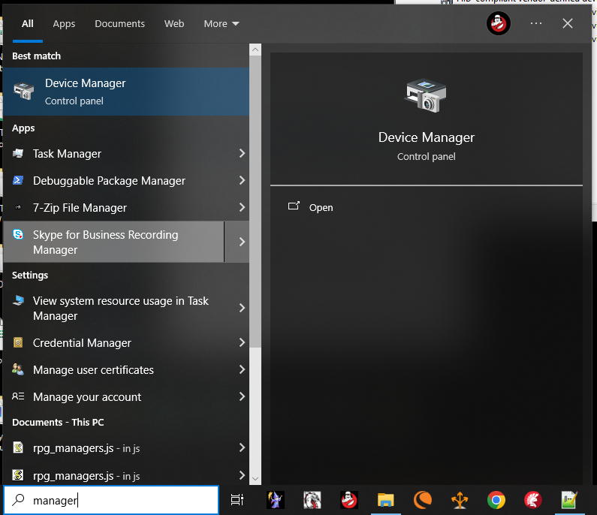Image resolution: width=597 pixels, height=515 pixels.
Task: Expand 7-Zip File Manager options arrow
Action: [x=242, y=207]
